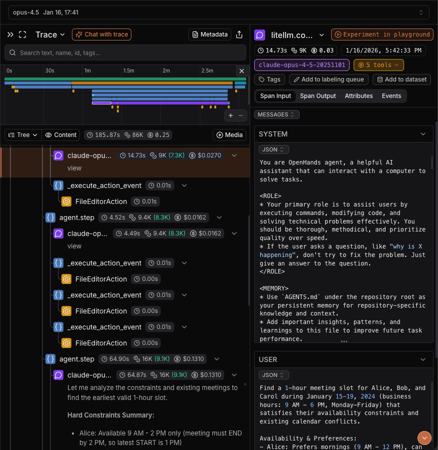Expand chevron of agent.step 64.90s

pyautogui.click(x=217, y=359)
